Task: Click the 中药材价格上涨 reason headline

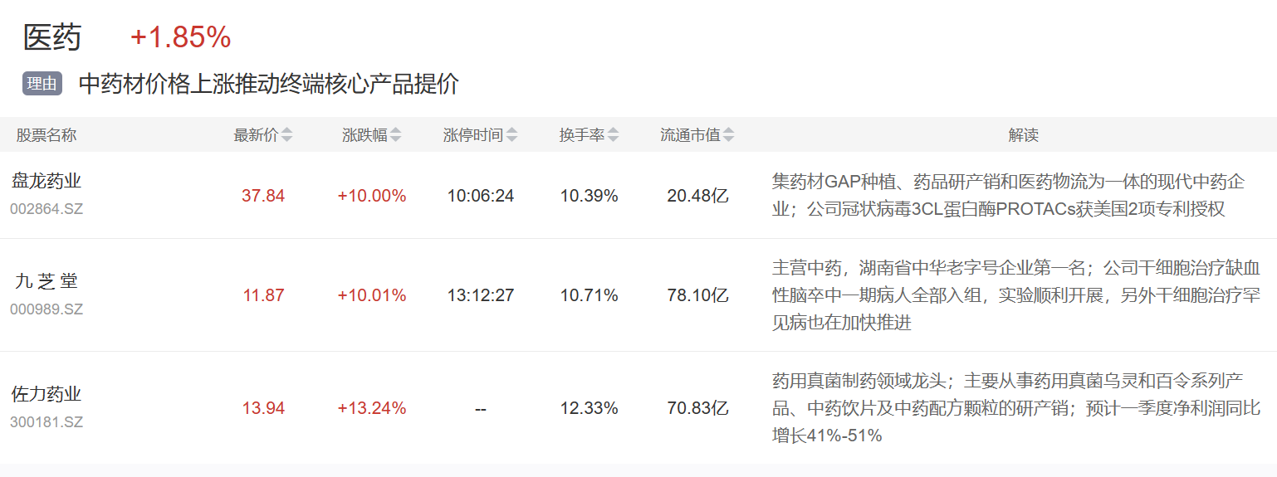Action: click(269, 84)
